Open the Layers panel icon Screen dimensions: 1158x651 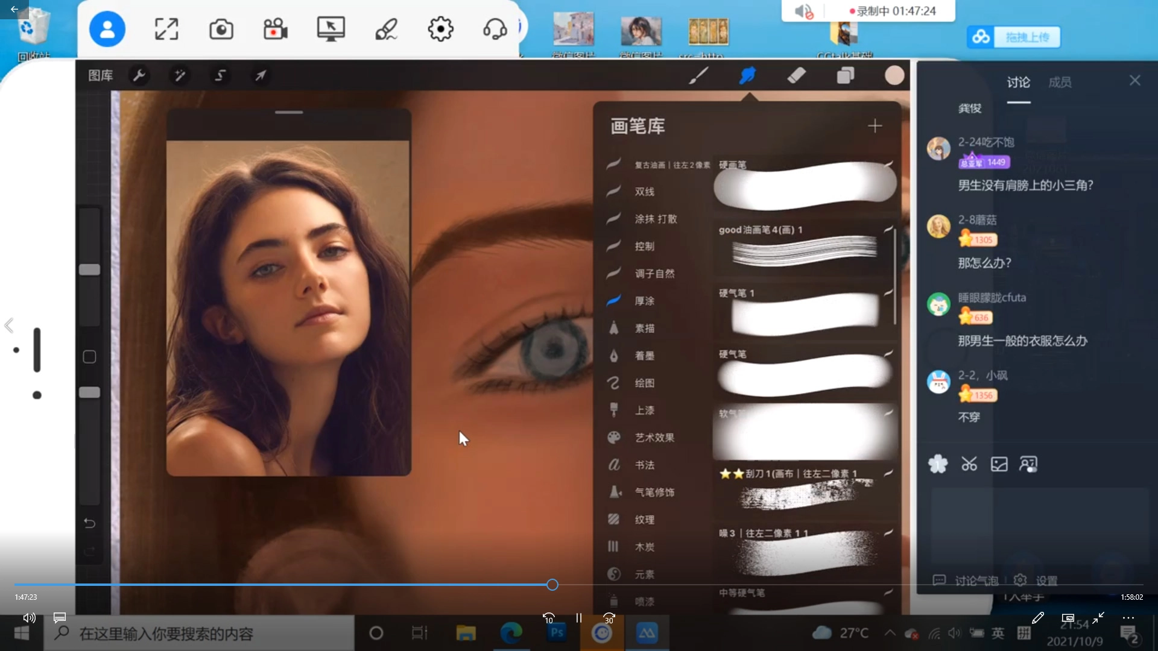click(845, 75)
